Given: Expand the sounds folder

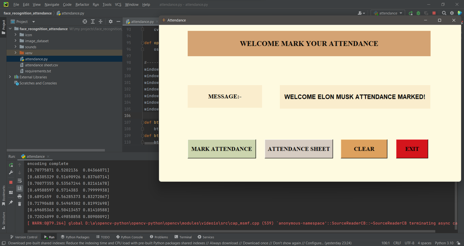Looking at the screenshot, I should [x=16, y=47].
